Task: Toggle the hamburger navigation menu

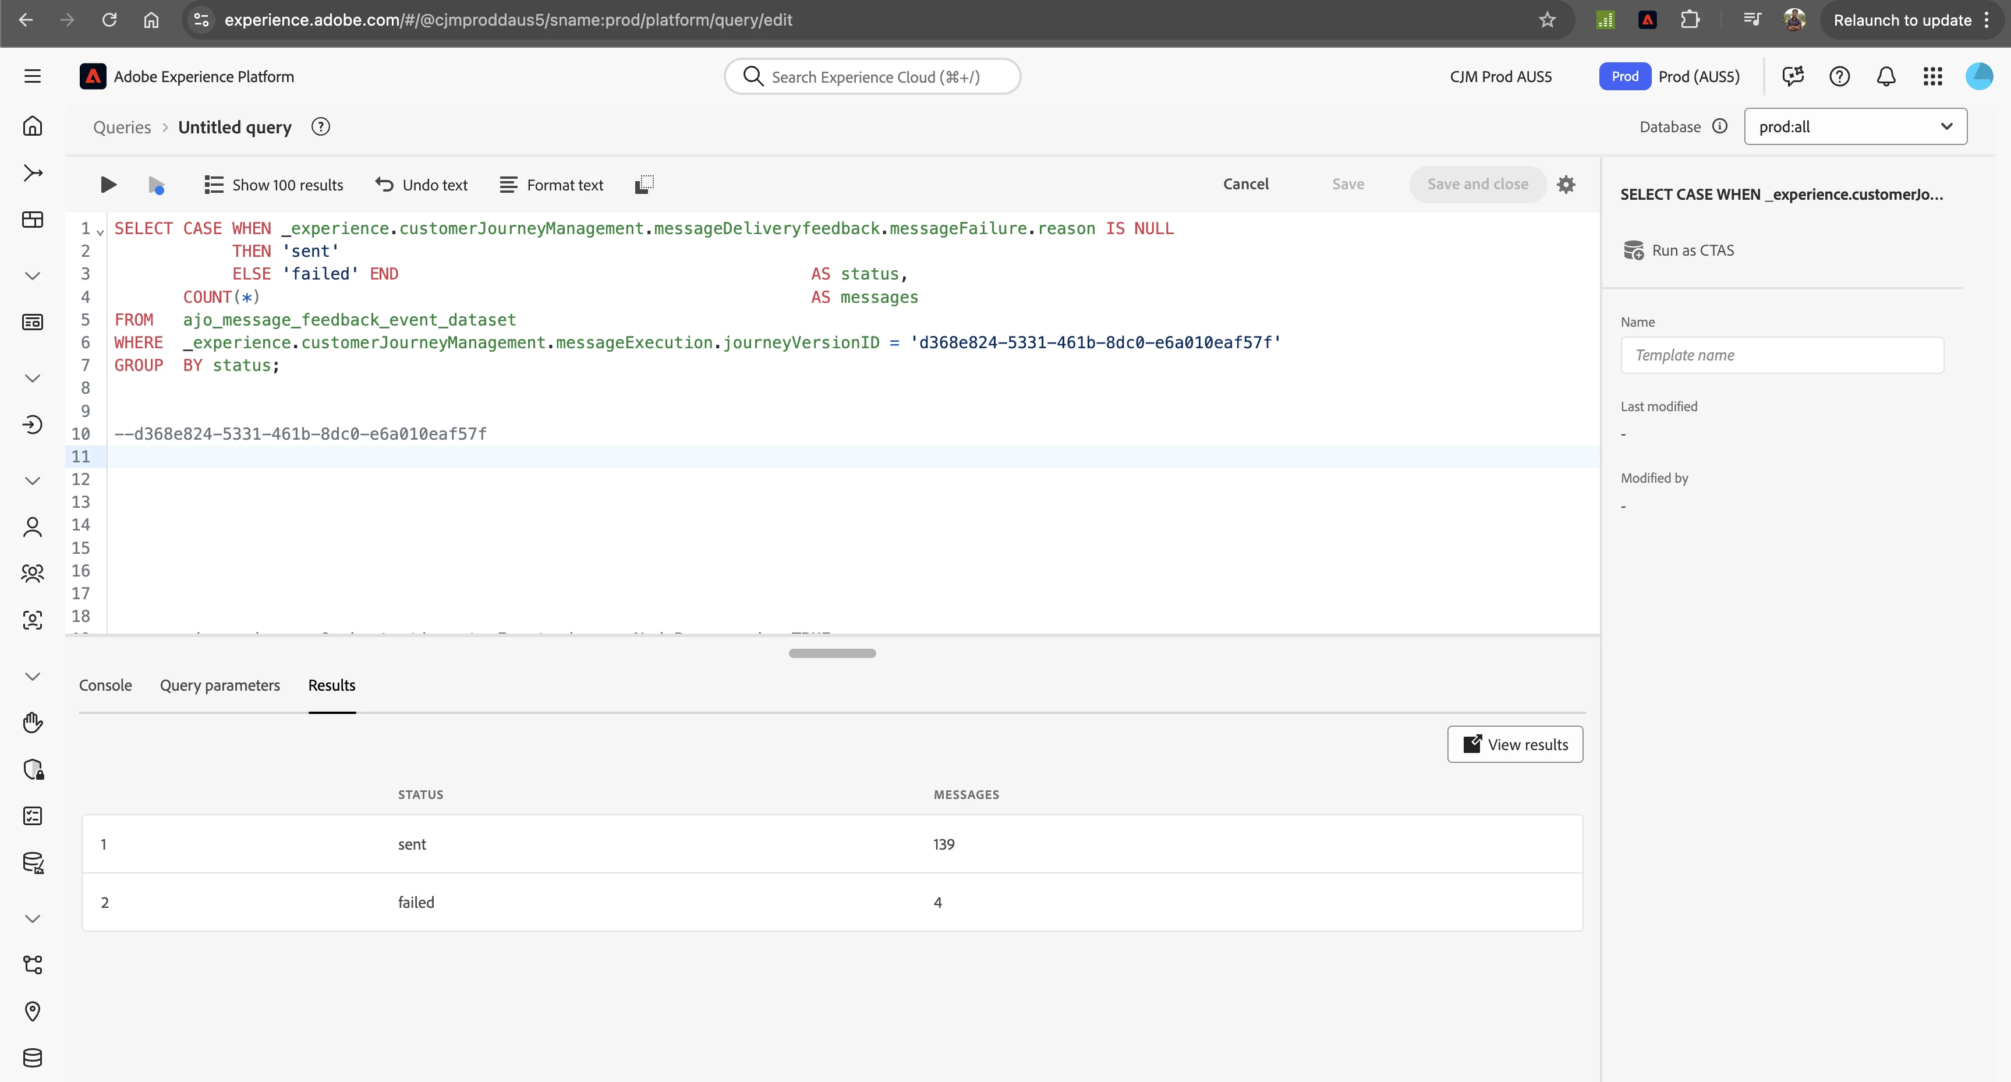Action: tap(33, 76)
